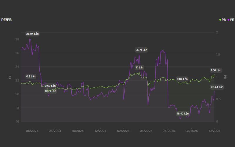Toggle the PE series in the legend

(x=232, y=20)
